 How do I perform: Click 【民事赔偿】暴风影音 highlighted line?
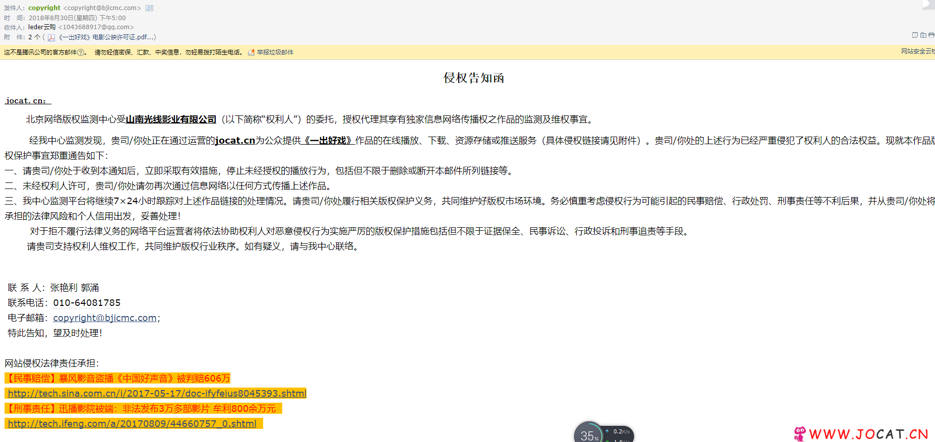[117, 378]
